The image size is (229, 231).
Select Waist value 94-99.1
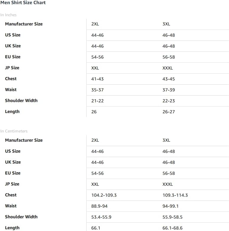(170, 206)
